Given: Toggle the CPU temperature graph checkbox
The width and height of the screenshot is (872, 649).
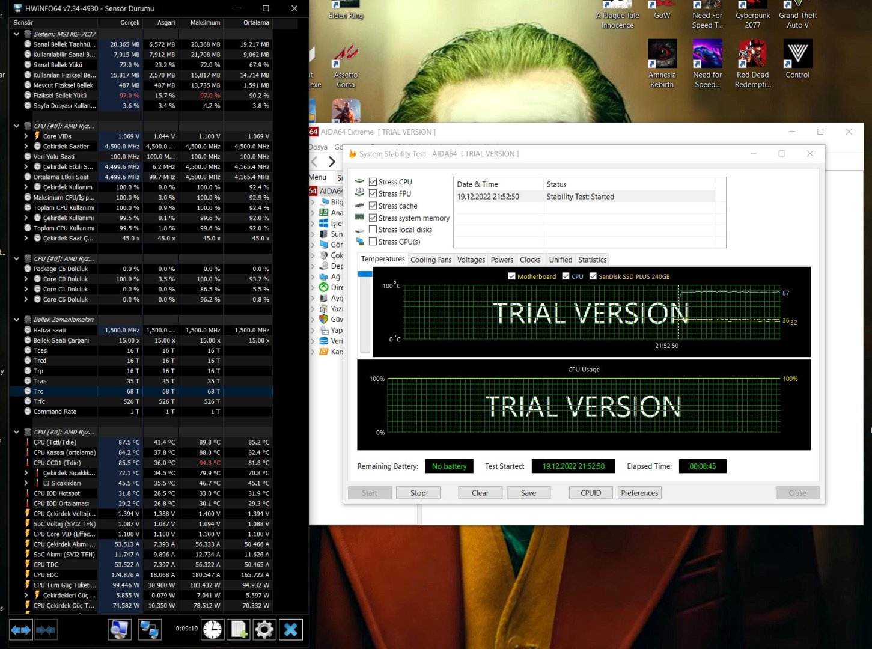Looking at the screenshot, I should pos(566,276).
